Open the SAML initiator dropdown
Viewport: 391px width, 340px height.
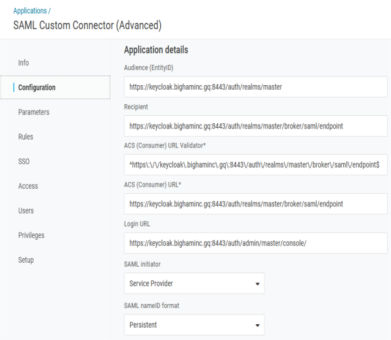194,284
